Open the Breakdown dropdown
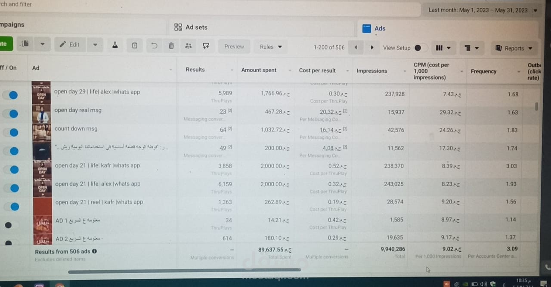 [x=472, y=48]
